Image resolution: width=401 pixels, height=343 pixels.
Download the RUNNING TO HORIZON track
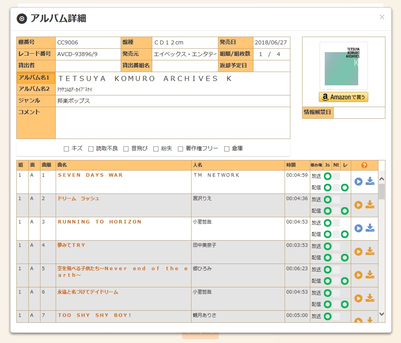coord(370,228)
